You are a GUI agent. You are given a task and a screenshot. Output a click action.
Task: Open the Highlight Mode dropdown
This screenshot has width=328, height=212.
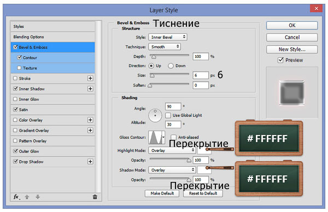(x=172, y=150)
